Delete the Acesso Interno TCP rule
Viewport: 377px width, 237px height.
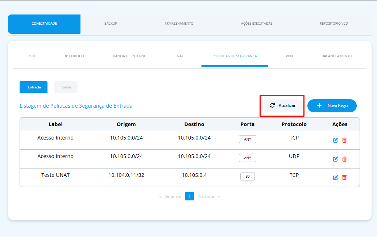pos(344,140)
